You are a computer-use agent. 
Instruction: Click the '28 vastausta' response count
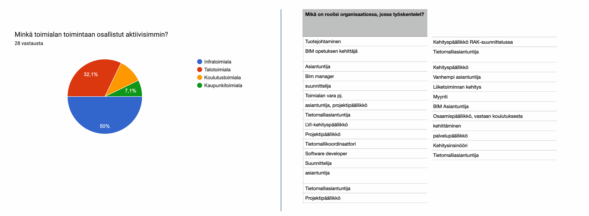29,43
